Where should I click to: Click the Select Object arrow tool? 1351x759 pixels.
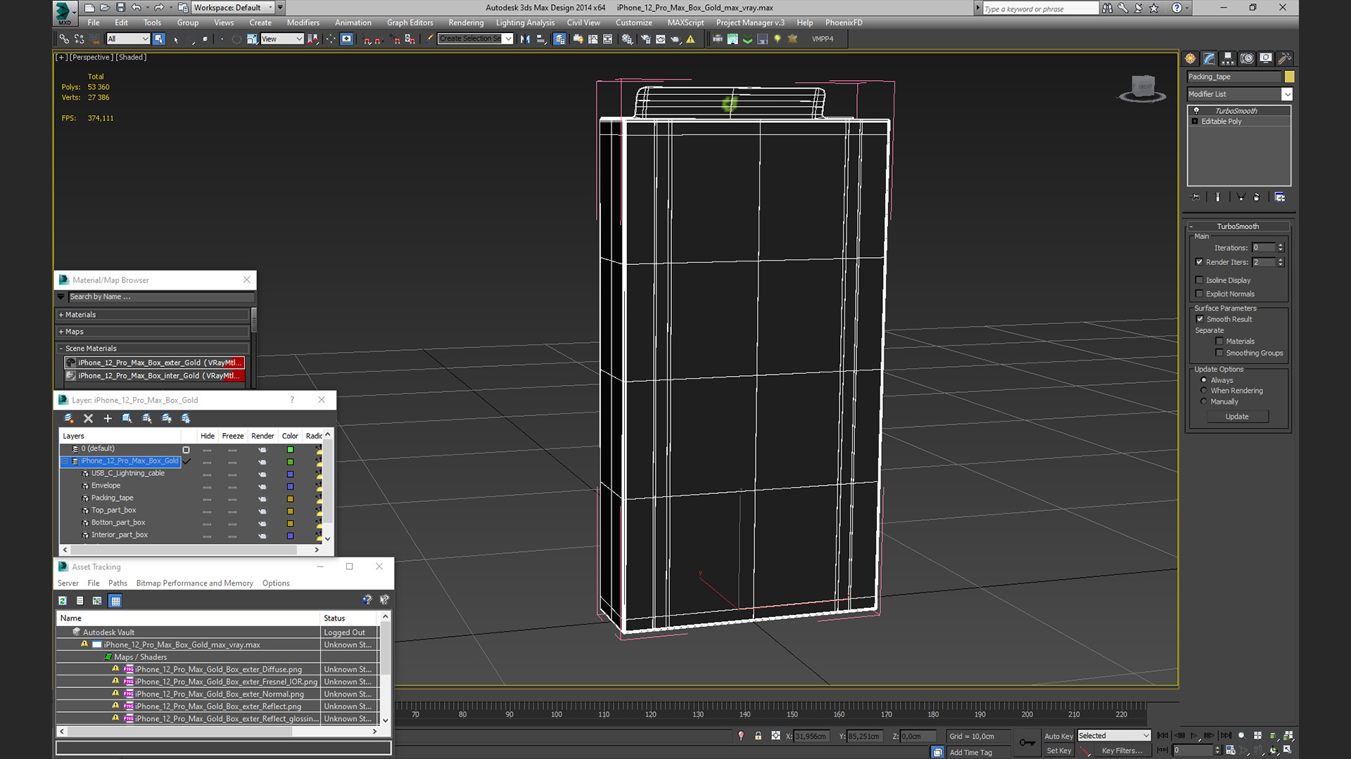(x=159, y=39)
